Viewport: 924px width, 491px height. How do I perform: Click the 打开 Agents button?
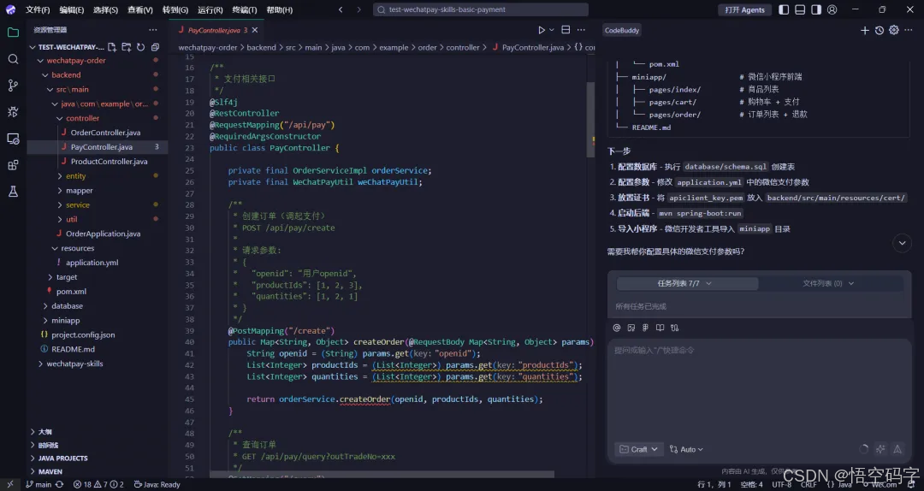[x=745, y=9]
